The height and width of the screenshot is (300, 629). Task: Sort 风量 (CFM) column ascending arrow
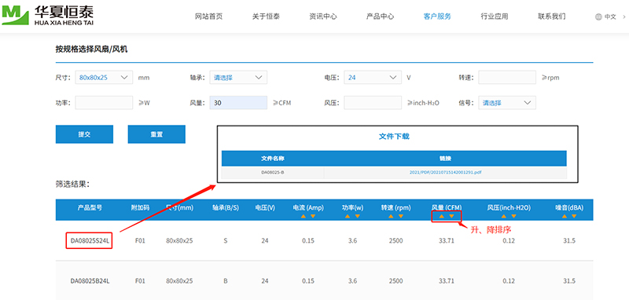coord(442,216)
